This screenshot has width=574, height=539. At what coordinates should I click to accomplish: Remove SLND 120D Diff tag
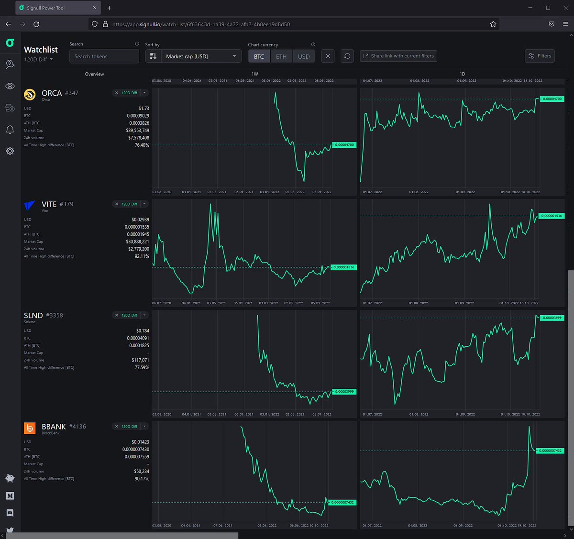pos(117,315)
